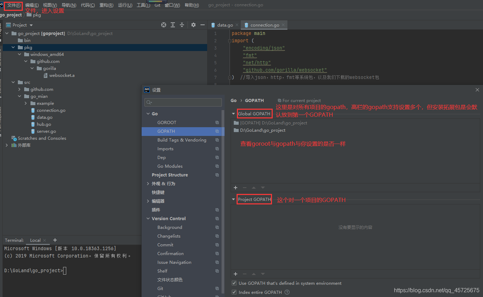483x297 pixels.
Task: Open the 重构(R) menu
Action: click(106, 5)
